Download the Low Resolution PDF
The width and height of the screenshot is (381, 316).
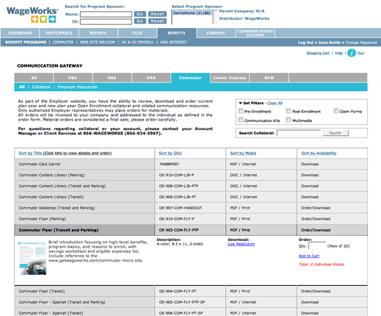click(241, 244)
